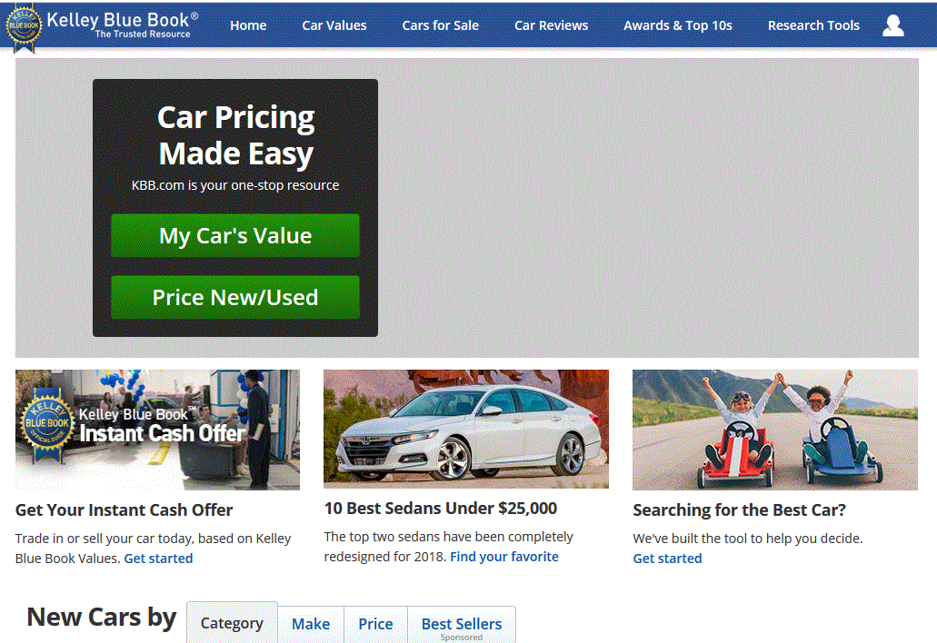Open the user account profile icon
This screenshot has width=937, height=643.
coord(892,25)
